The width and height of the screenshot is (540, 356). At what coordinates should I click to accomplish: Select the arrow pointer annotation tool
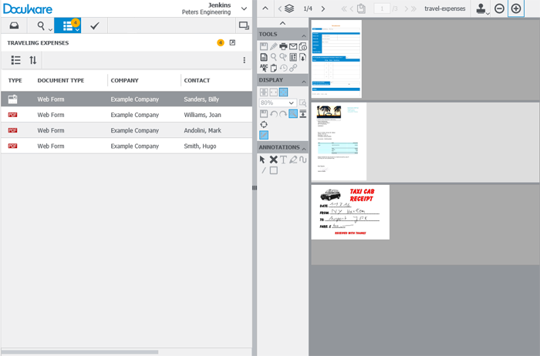click(x=263, y=160)
